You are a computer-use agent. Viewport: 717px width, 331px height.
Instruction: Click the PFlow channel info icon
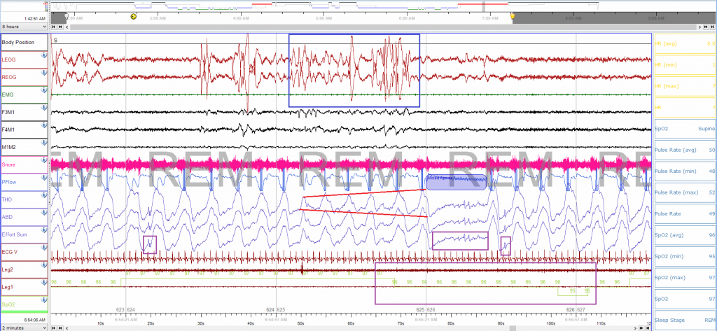(x=44, y=177)
